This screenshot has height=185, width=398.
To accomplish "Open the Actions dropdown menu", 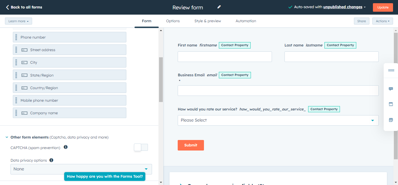I will (x=383, y=21).
